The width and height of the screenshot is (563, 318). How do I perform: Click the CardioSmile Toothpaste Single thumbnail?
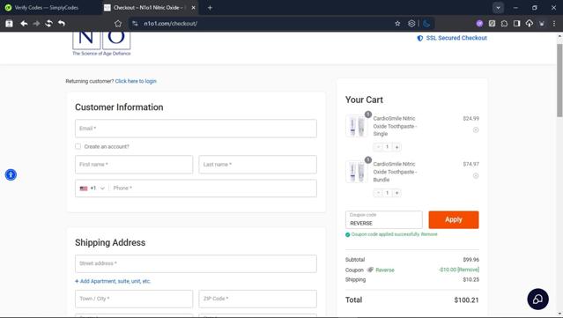(357, 126)
